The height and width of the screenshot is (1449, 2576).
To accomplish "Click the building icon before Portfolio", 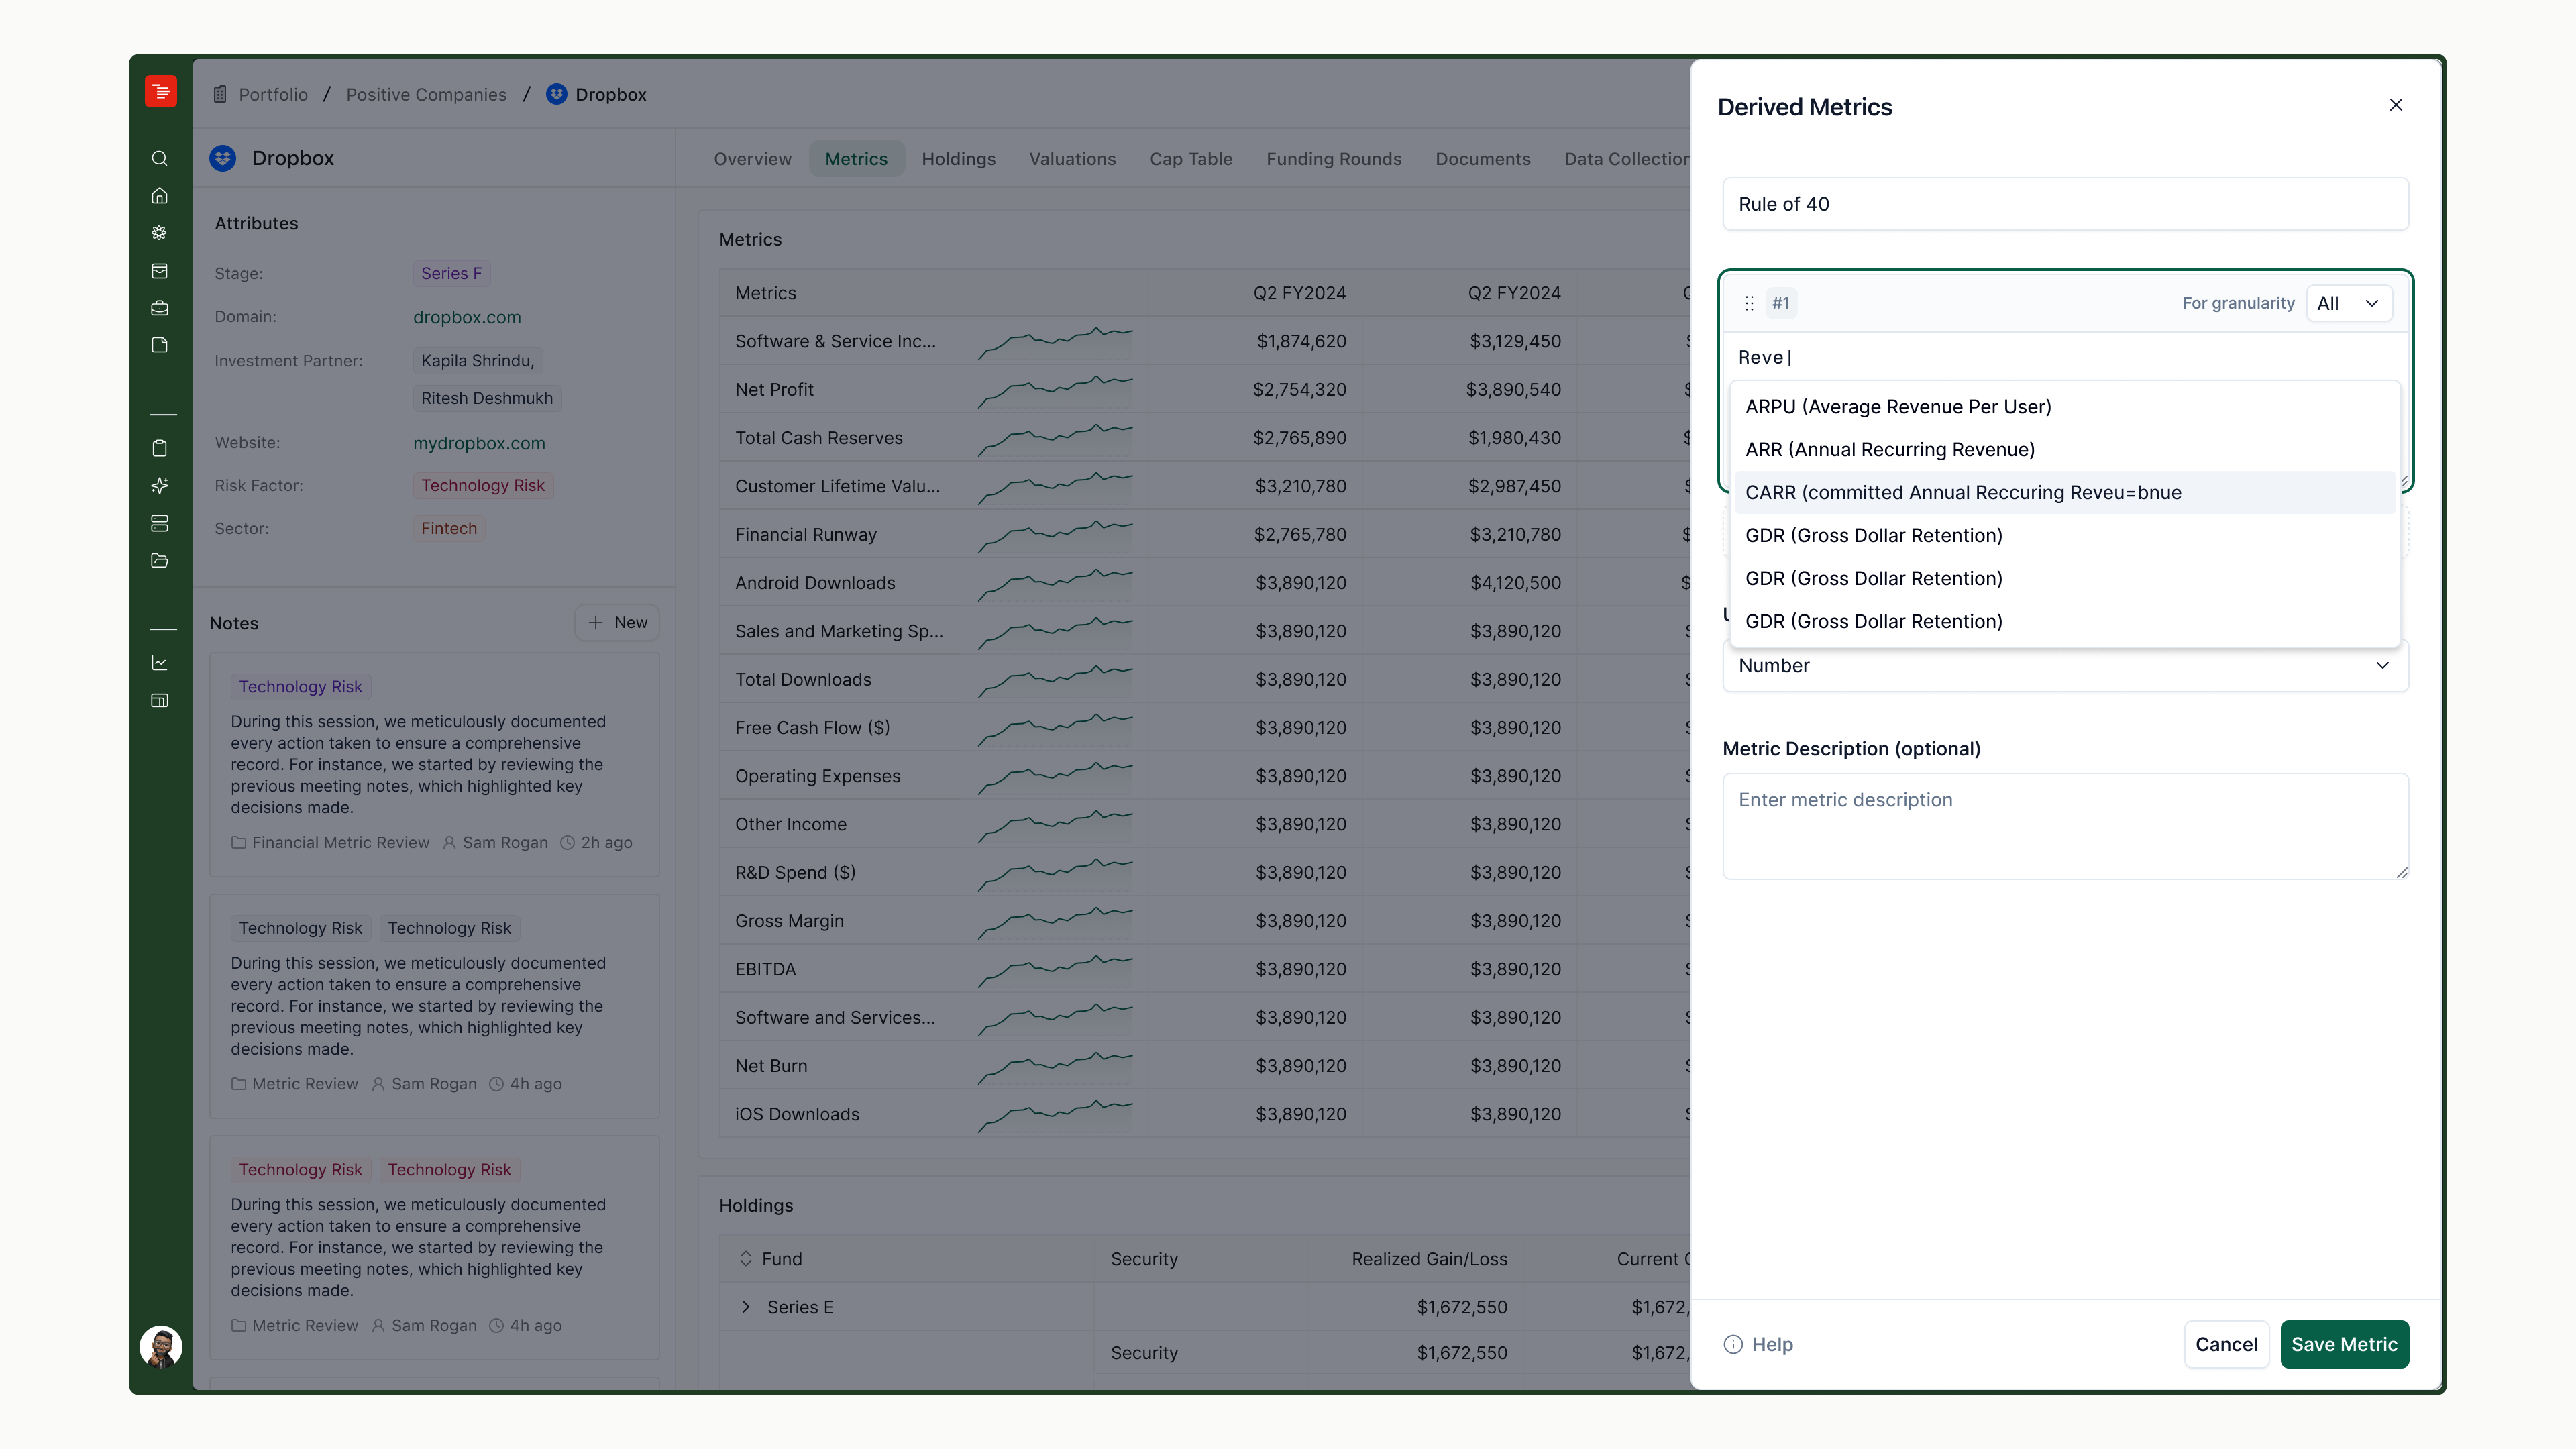I will tap(220, 94).
